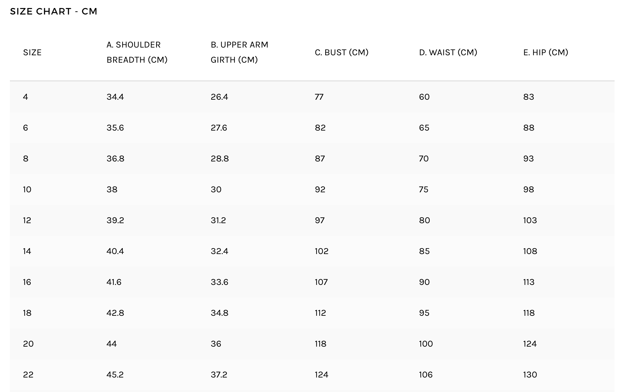Click the size 10 row label

click(x=27, y=190)
